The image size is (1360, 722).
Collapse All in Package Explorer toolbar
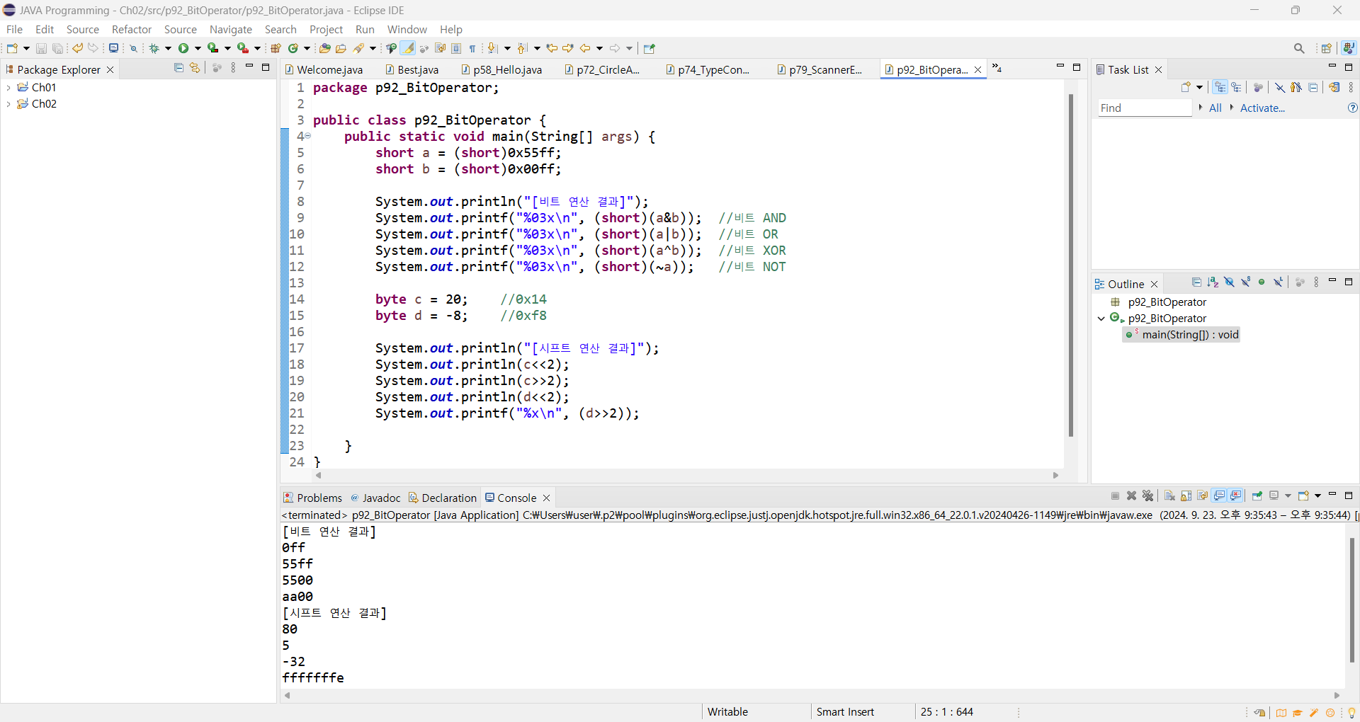point(178,68)
